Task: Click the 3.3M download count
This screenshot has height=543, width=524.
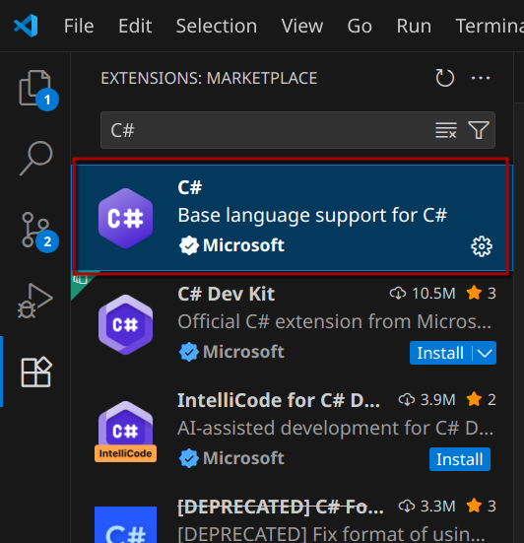Action: 427,507
